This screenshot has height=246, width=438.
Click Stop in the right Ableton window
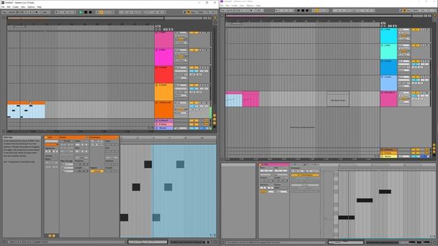(302, 10)
